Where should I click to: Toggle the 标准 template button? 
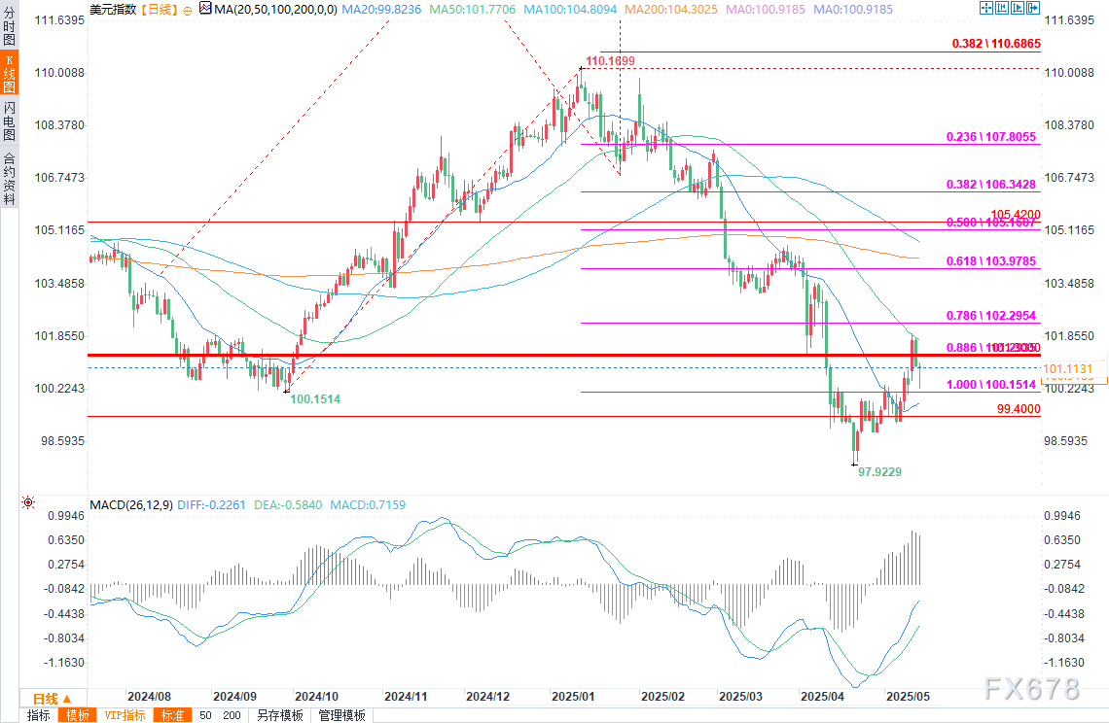coord(172,715)
